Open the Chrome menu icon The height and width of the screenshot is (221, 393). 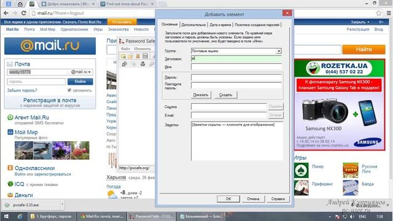(x=389, y=13)
